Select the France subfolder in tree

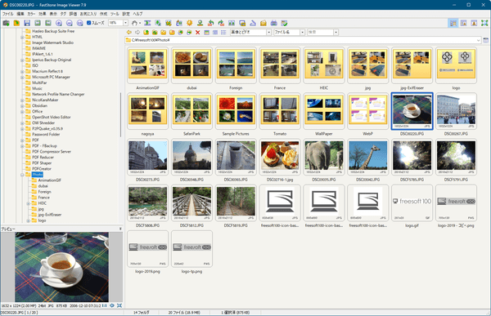pyautogui.click(x=44, y=198)
